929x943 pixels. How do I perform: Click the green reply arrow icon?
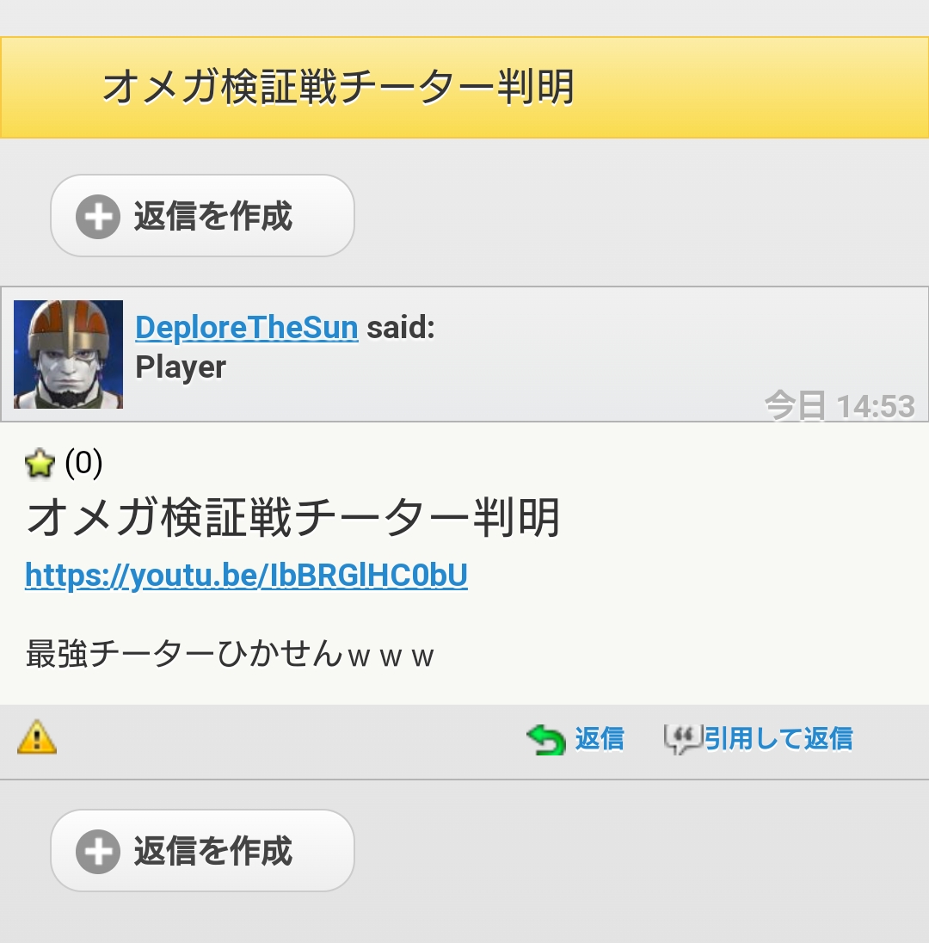point(546,739)
